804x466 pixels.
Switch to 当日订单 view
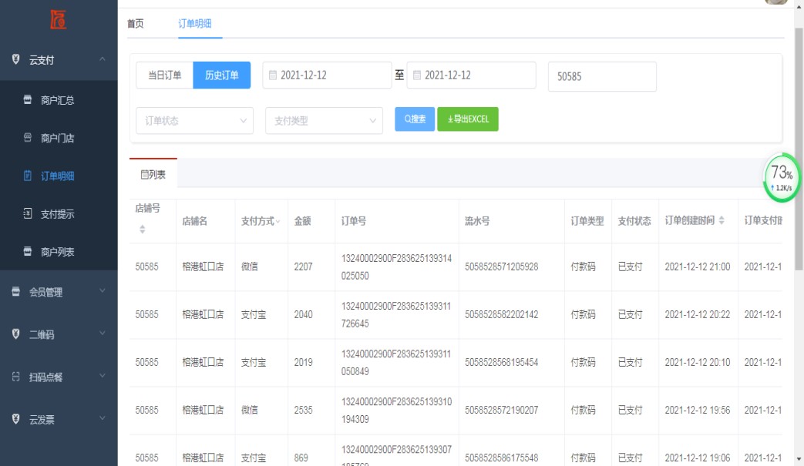point(164,75)
